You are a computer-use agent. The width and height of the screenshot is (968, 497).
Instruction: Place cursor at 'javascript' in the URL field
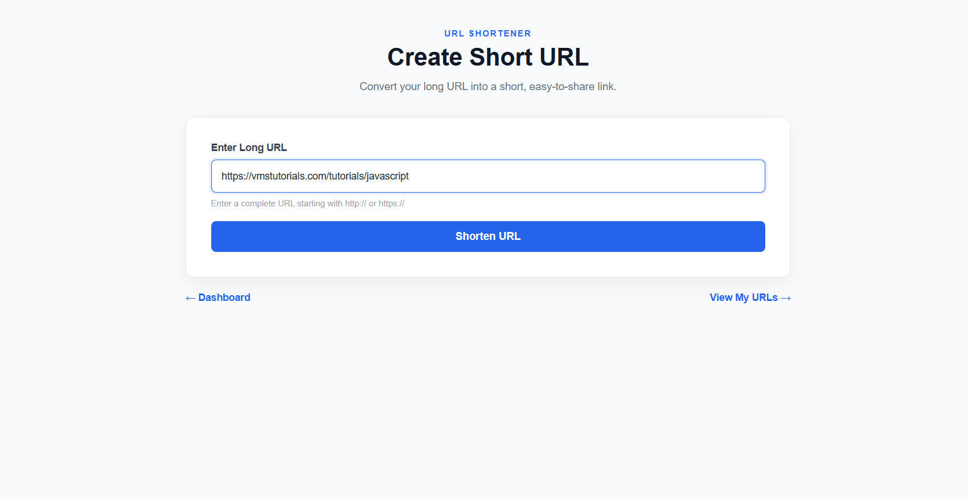[x=388, y=176]
